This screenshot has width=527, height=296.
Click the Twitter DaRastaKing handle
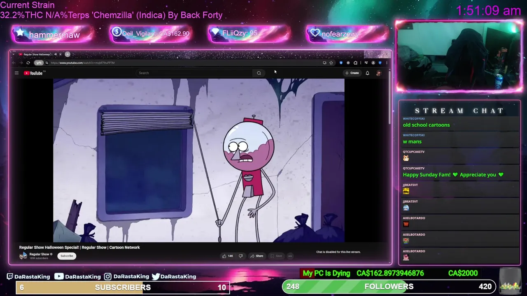pos(174,276)
